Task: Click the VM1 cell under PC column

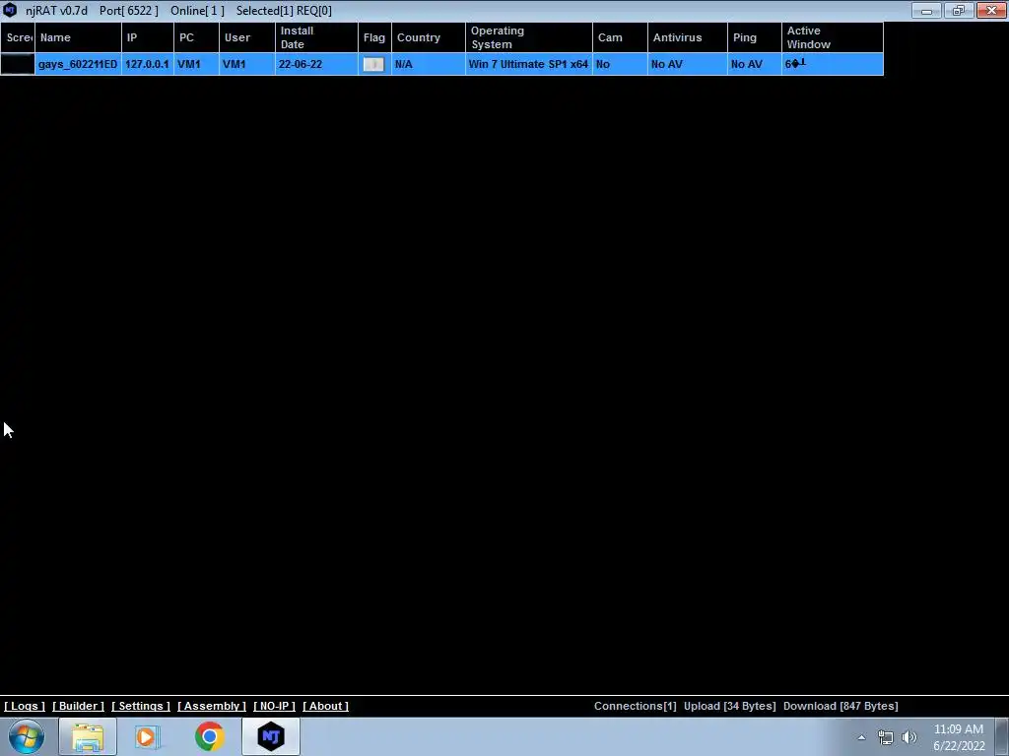Action: pos(196,64)
